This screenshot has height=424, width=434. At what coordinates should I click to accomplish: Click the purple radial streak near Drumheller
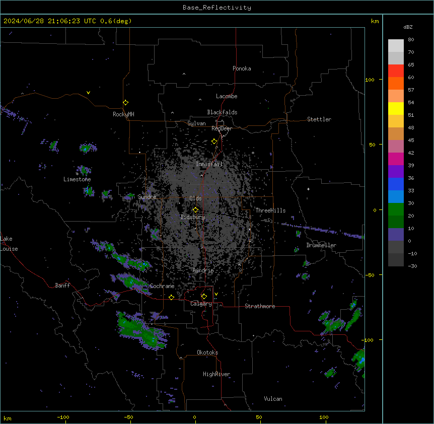click(x=323, y=230)
